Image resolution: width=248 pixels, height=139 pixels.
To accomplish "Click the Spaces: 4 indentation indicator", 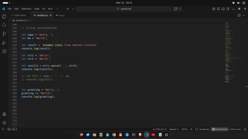I will click(174, 129).
